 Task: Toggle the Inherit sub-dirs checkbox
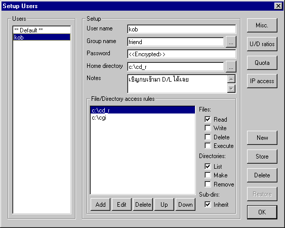(x=208, y=205)
